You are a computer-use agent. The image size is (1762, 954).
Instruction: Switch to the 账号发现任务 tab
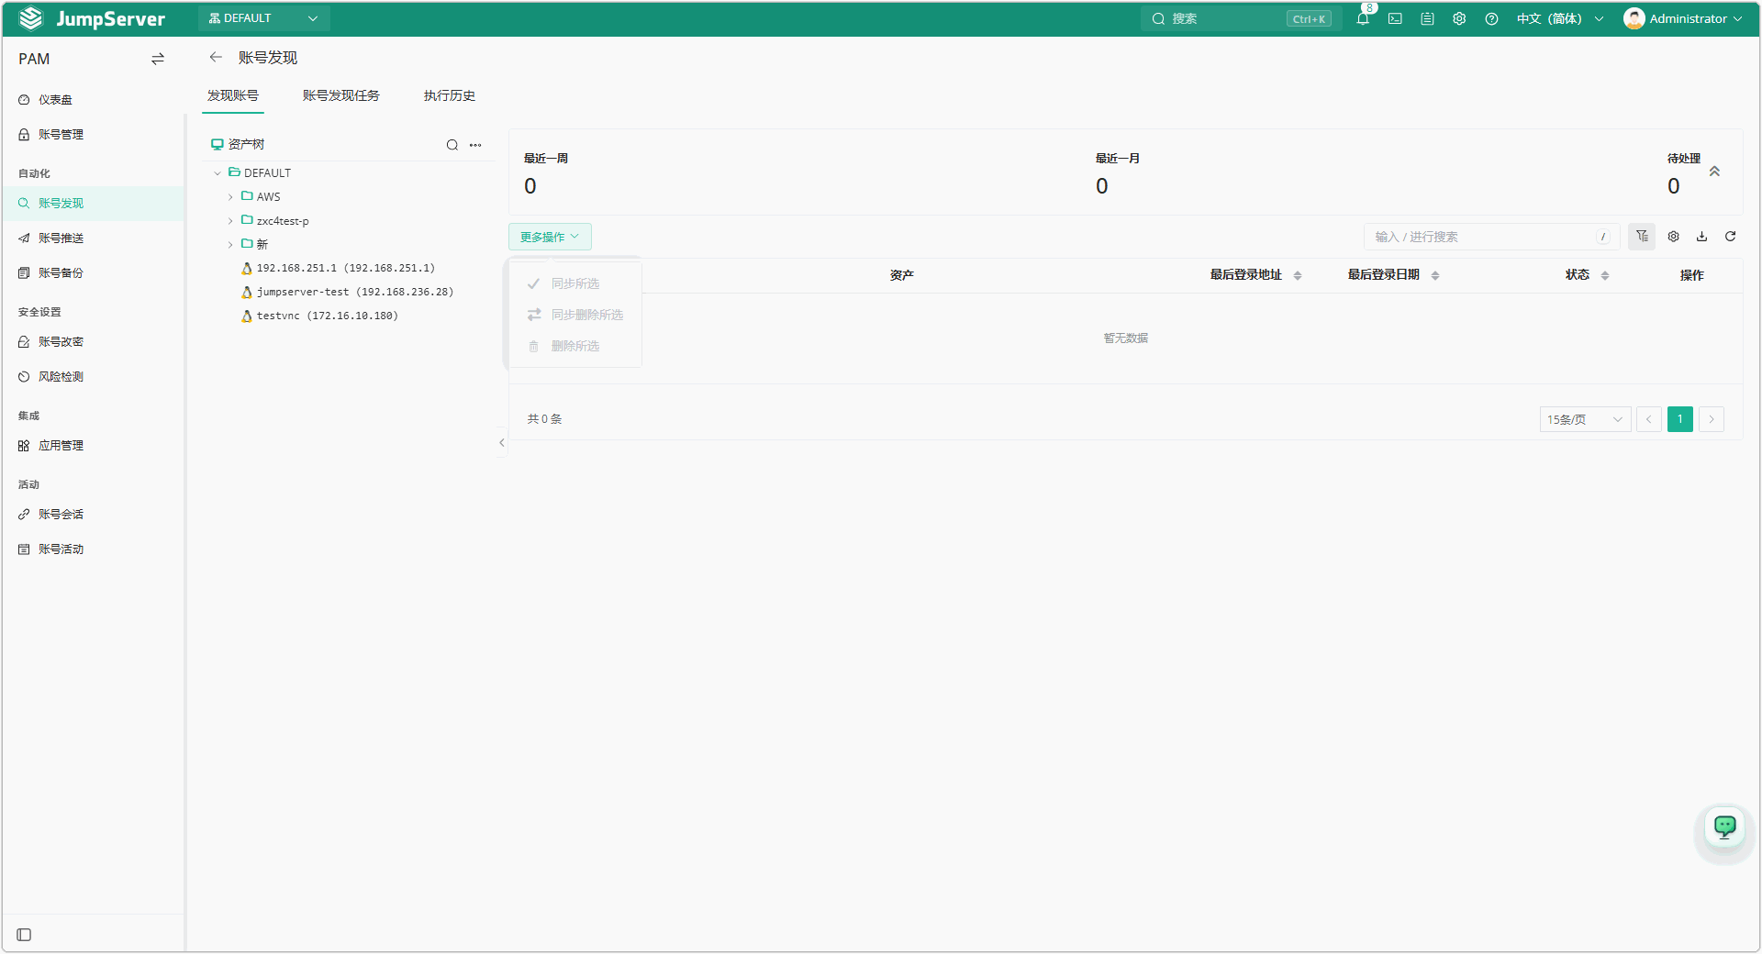point(341,95)
